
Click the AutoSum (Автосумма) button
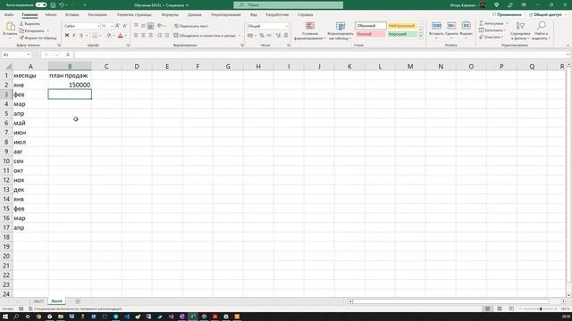pyautogui.click(x=492, y=23)
